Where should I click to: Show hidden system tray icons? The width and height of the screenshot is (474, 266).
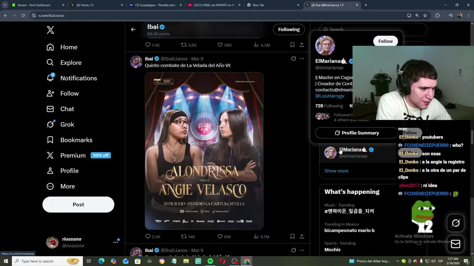click(397, 261)
